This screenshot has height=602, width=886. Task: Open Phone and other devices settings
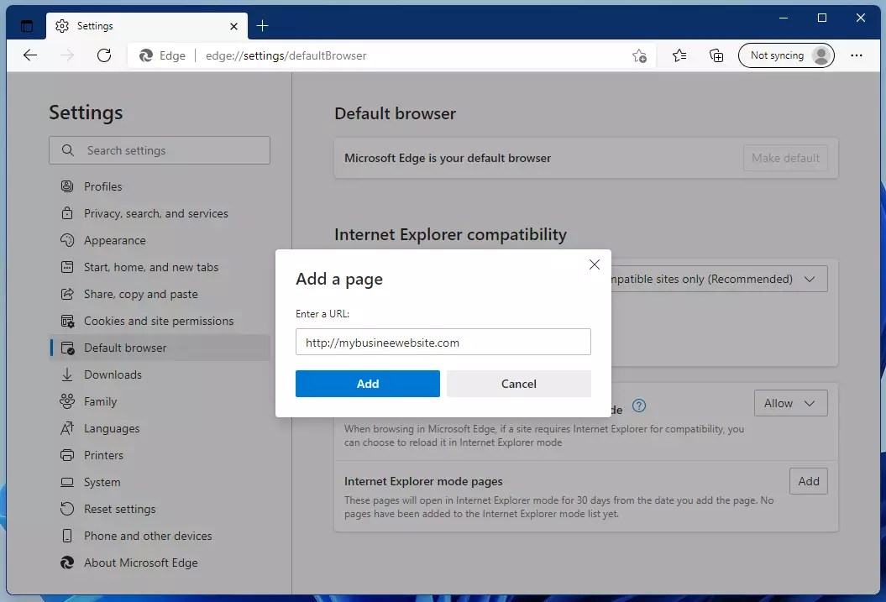click(x=160, y=536)
